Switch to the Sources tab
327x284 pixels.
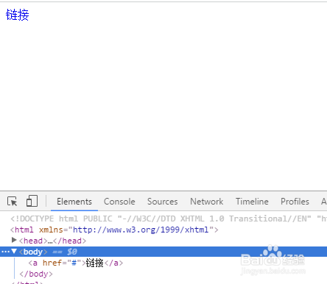(x=162, y=202)
